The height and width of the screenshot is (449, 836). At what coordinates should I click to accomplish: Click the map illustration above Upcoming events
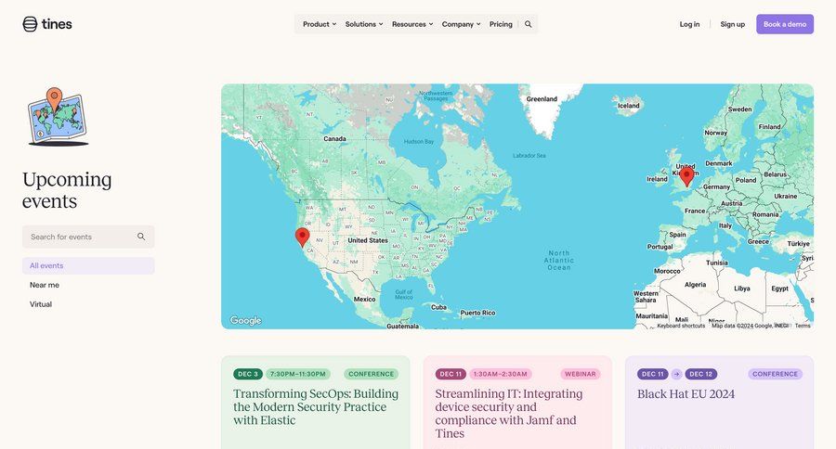57,117
